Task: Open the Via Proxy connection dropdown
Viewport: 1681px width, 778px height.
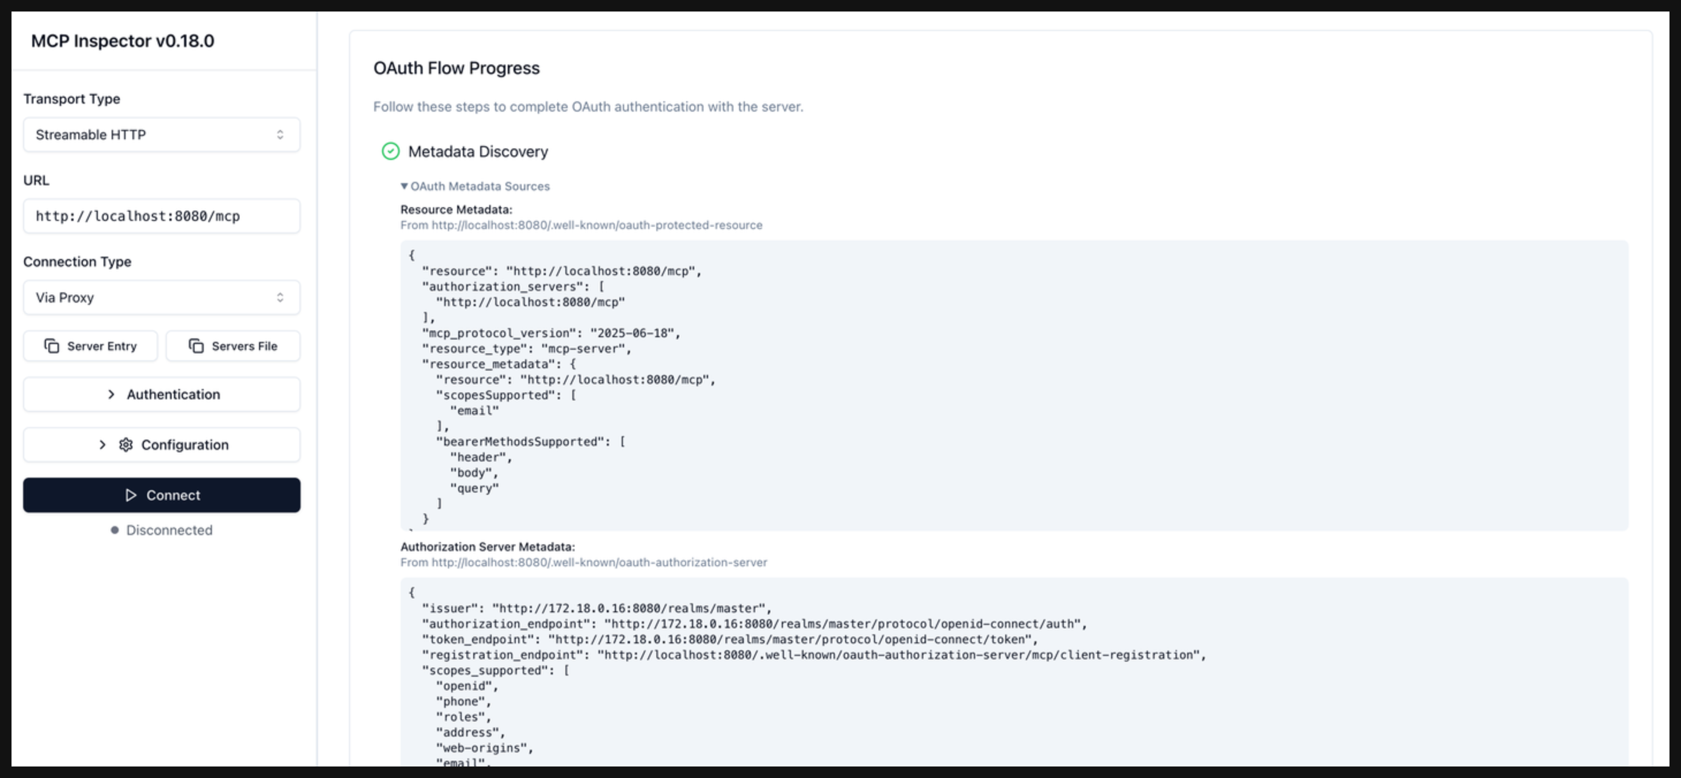Action: pos(161,298)
